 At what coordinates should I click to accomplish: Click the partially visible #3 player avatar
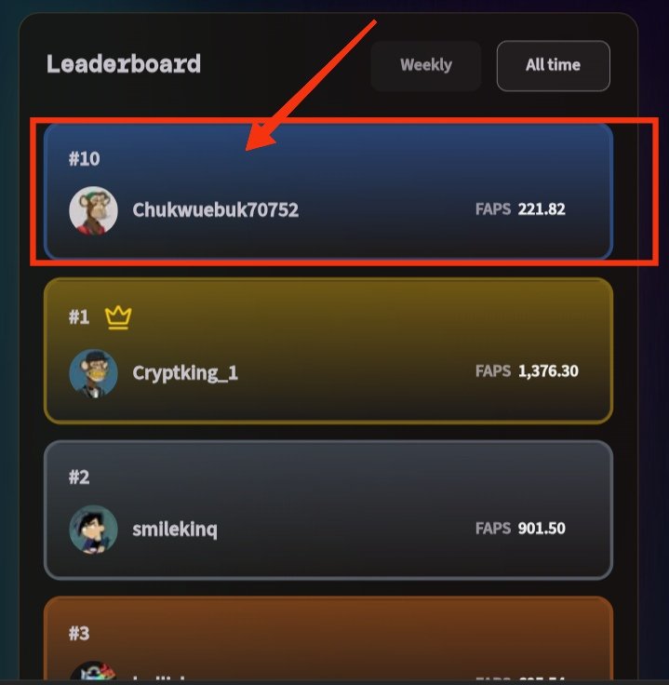[x=93, y=671]
